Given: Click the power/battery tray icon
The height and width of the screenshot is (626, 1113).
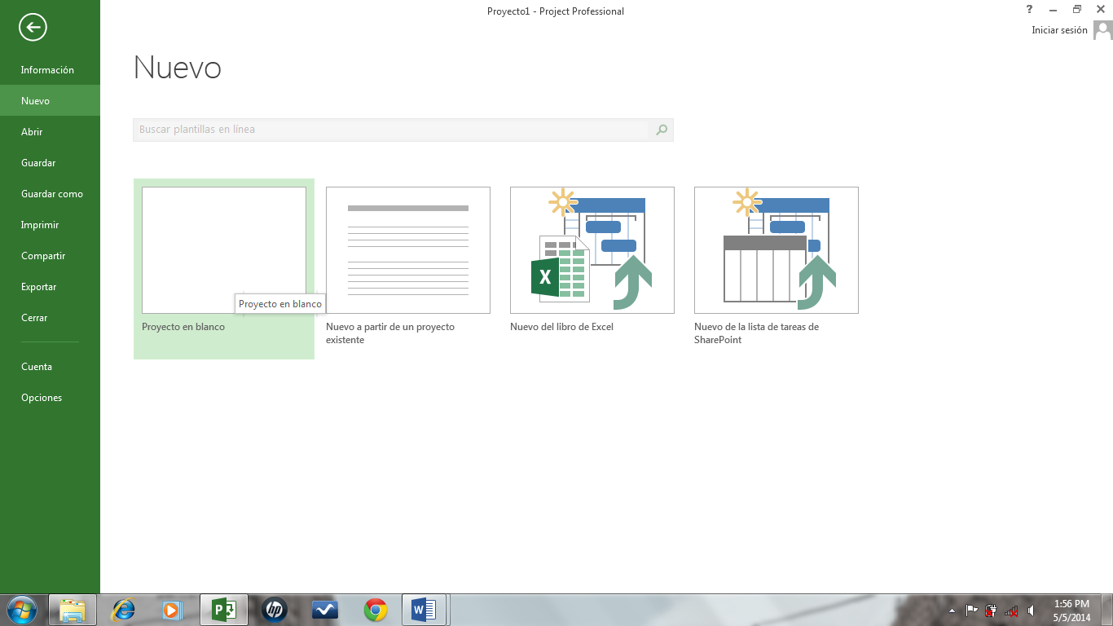Looking at the screenshot, I should [991, 611].
